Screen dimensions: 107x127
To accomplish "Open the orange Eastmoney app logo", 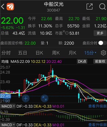I will click(10, 7).
